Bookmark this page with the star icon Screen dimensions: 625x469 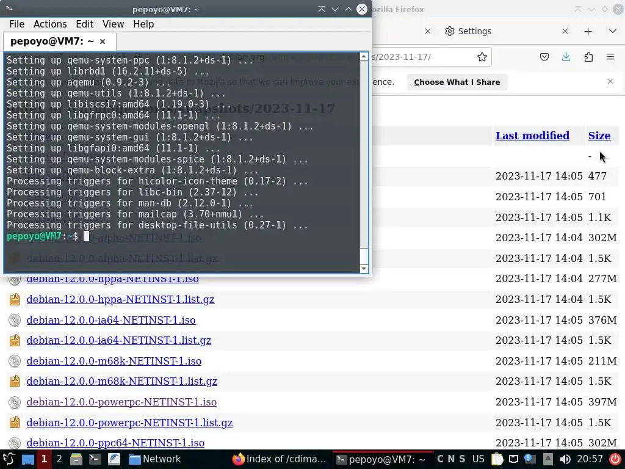tap(482, 57)
